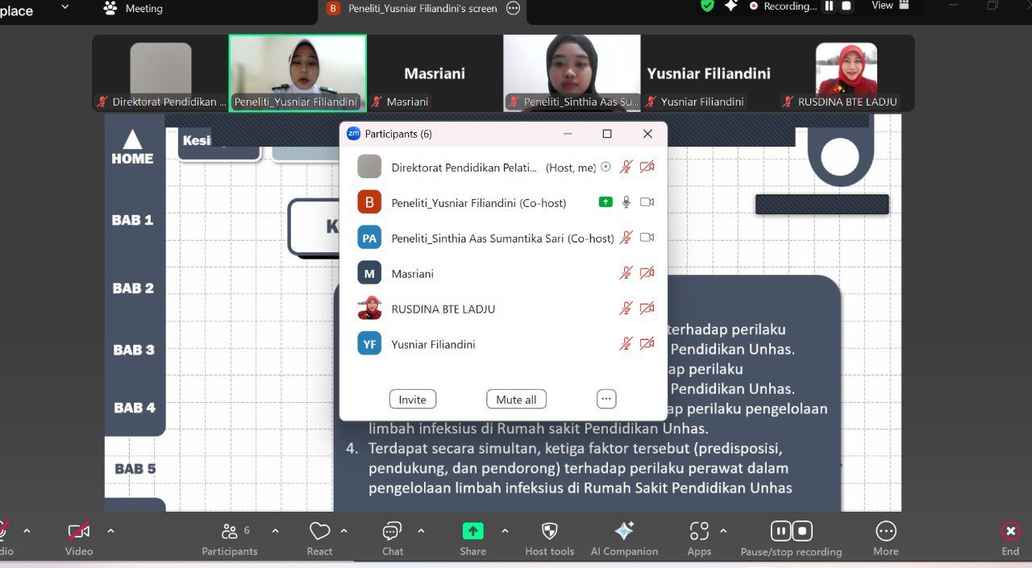Image resolution: width=1032 pixels, height=568 pixels.
Task: Toggle the Video camera on
Action: click(x=78, y=531)
